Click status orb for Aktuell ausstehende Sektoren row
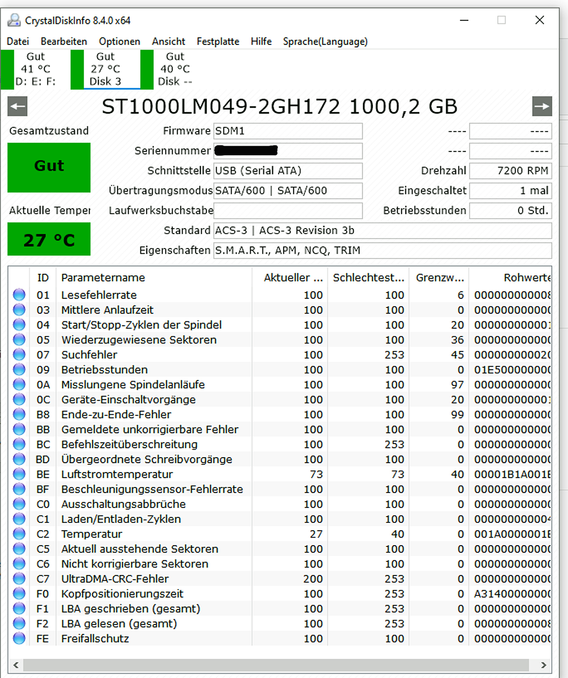The width and height of the screenshot is (568, 678). [19, 549]
